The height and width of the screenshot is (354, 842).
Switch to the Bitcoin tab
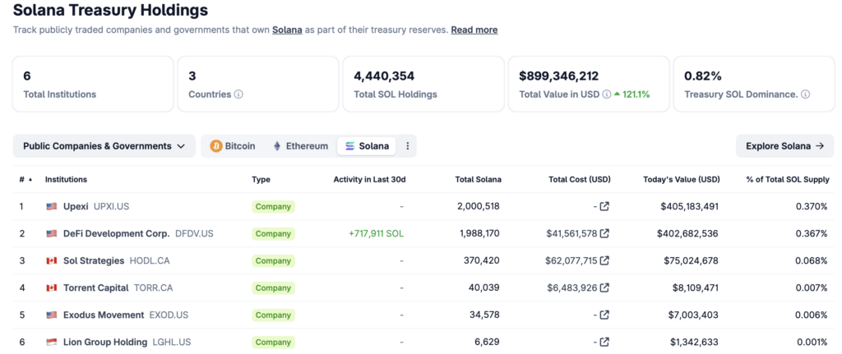(x=233, y=146)
